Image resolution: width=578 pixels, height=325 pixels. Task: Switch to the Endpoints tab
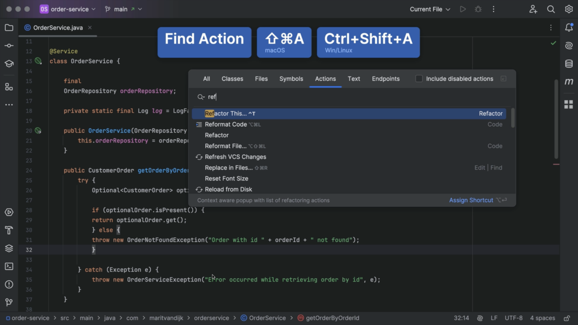386,79
